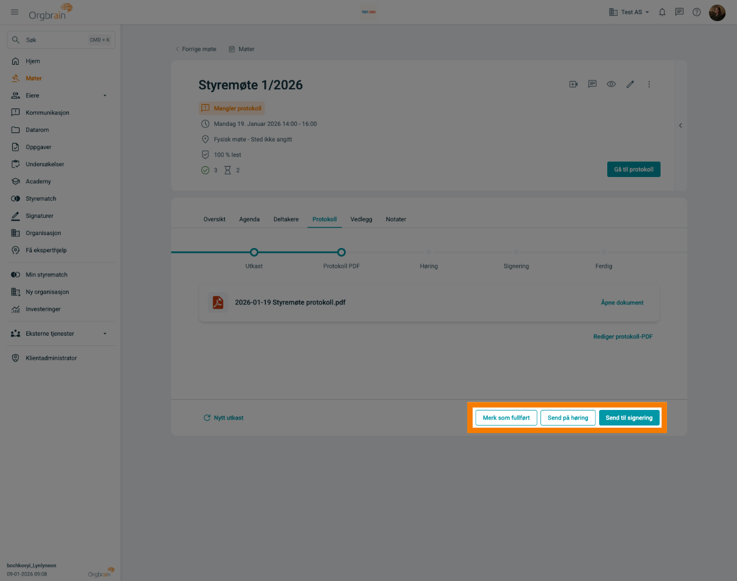Screen dimensions: 737x581
Task: Open the help question mark icon
Action: 697,12
